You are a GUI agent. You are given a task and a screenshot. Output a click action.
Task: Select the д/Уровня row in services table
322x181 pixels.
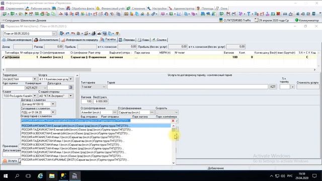159,57
